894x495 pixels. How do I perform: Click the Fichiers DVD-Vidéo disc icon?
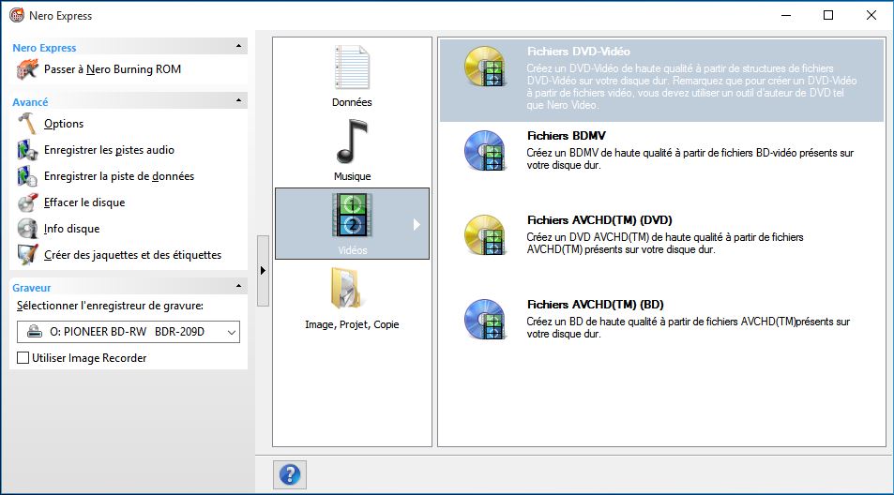(485, 66)
